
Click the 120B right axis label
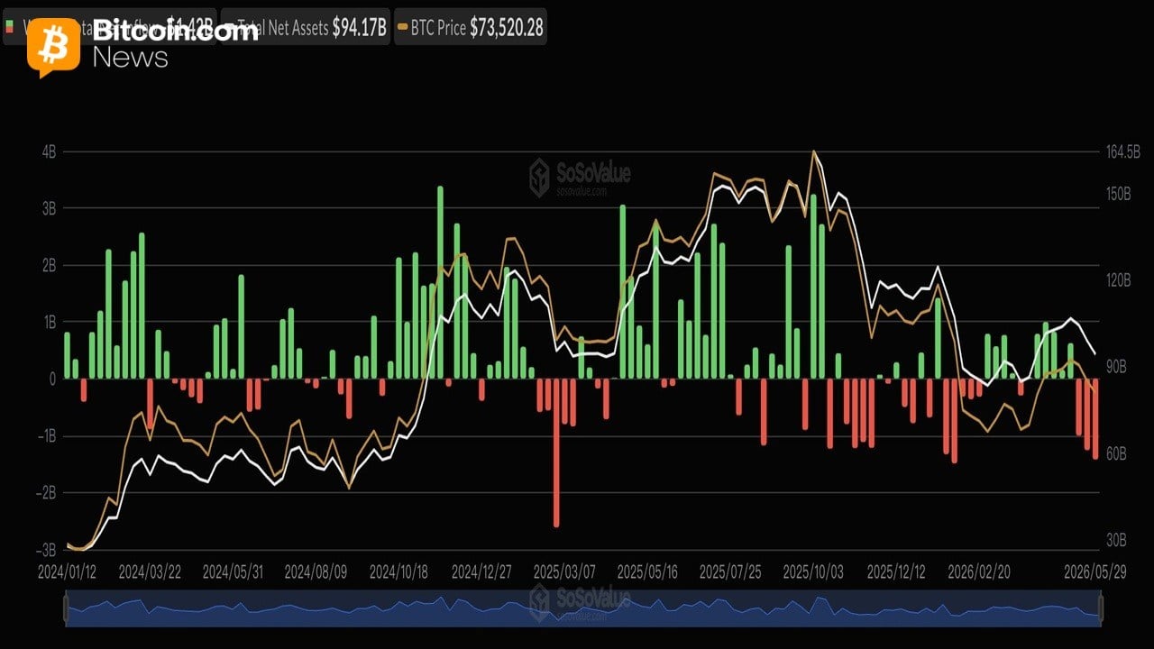click(1119, 280)
